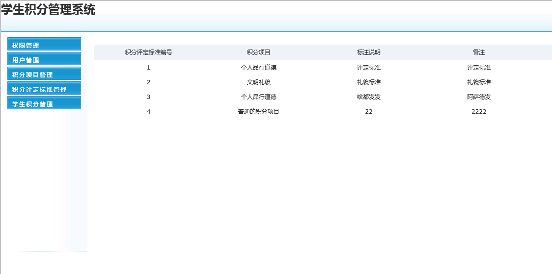This screenshot has height=274, width=552.
Task: Open the 学生积分管理 menu
Action: [x=44, y=103]
